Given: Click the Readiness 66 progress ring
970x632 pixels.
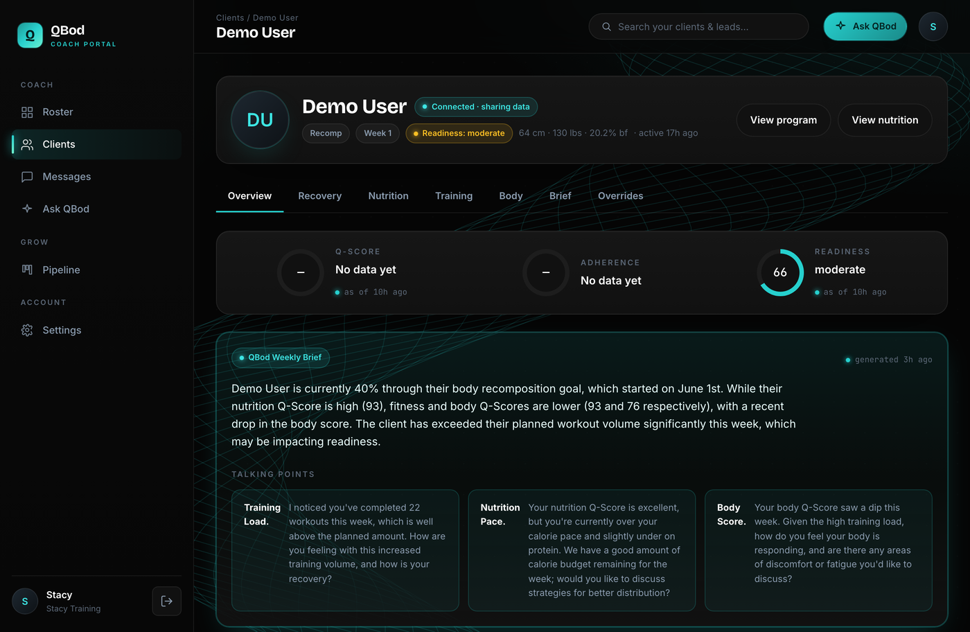Looking at the screenshot, I should point(780,272).
